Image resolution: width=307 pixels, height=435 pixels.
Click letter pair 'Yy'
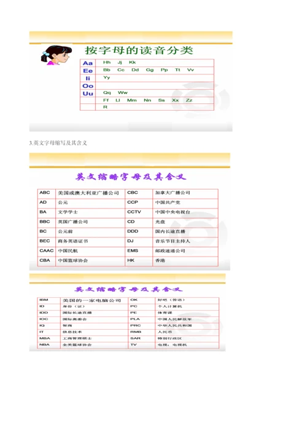107,78
